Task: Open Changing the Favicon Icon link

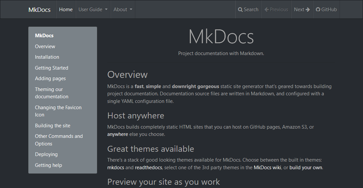Action: pyautogui.click(x=58, y=111)
